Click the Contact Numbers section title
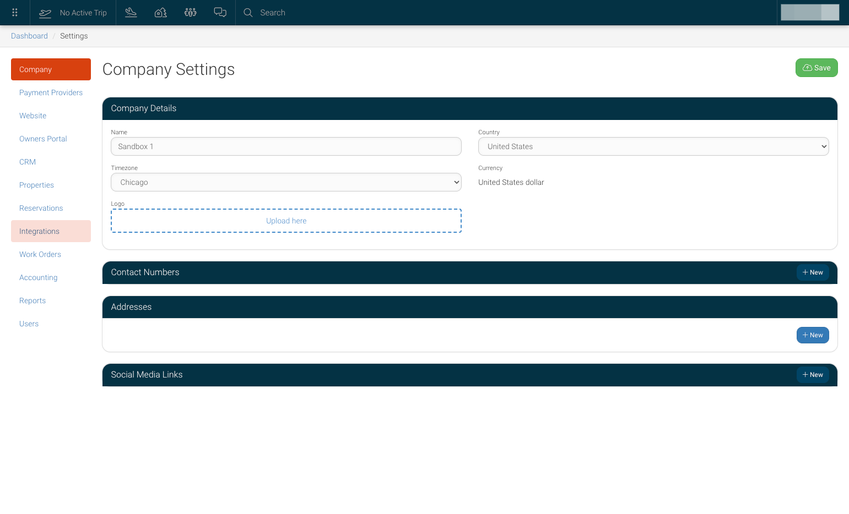Viewport: 849px width, 514px height. pos(145,272)
